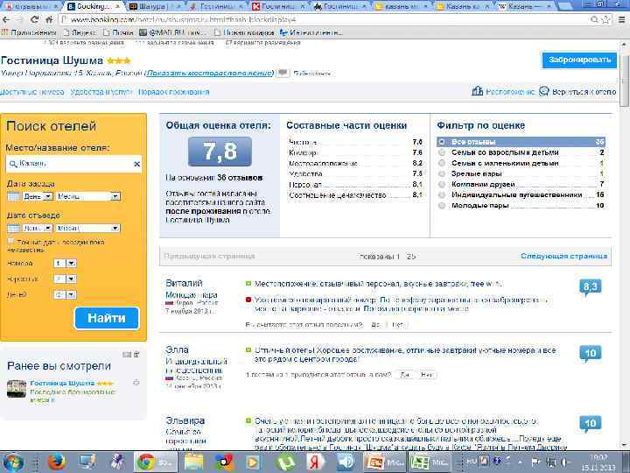Image resolution: width=630 pixels, height=473 pixels.
Task: Click the Вернуться к отелю speech icon
Action: point(543,91)
